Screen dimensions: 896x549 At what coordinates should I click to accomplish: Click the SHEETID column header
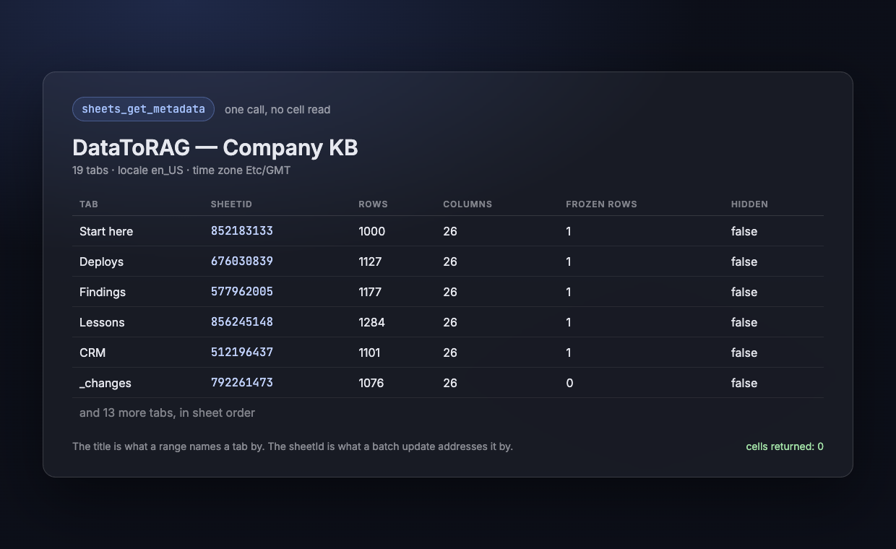tap(231, 204)
